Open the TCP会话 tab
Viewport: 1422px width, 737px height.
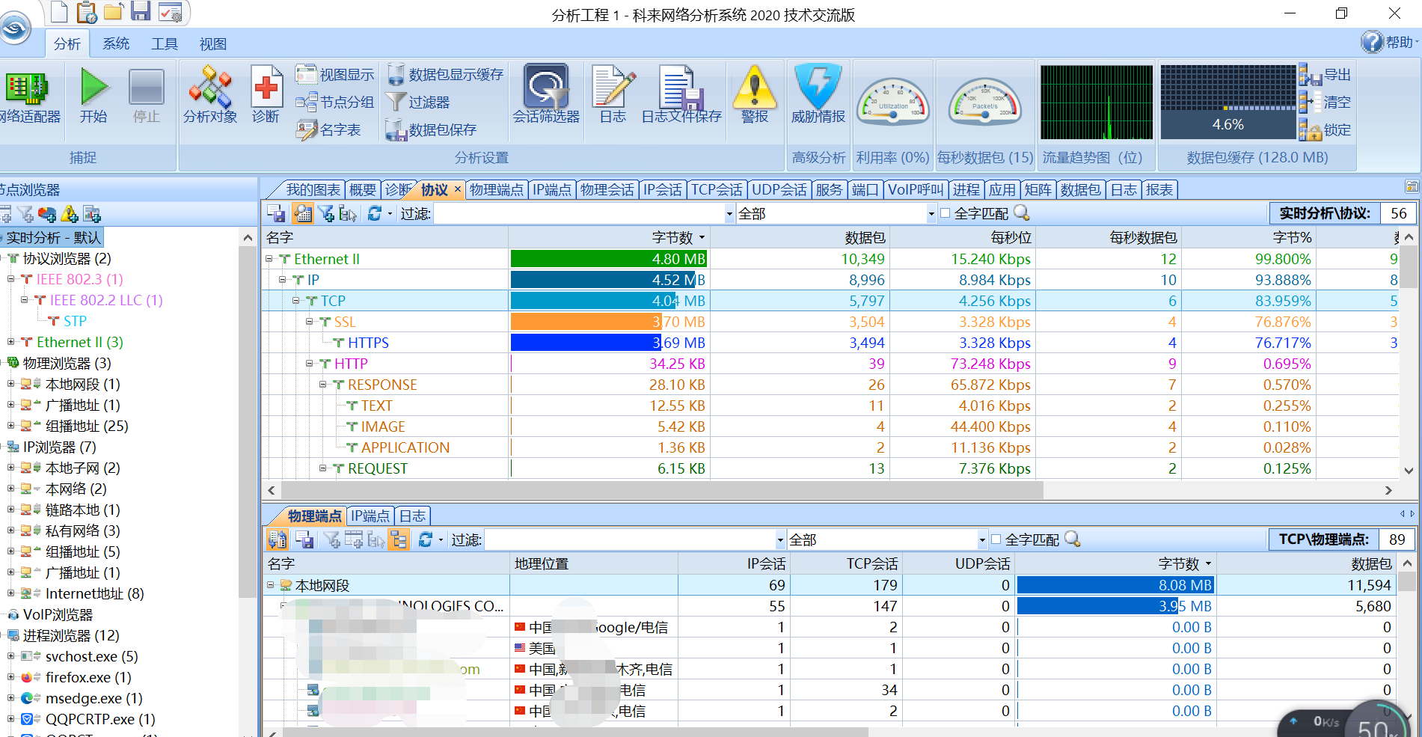716,190
